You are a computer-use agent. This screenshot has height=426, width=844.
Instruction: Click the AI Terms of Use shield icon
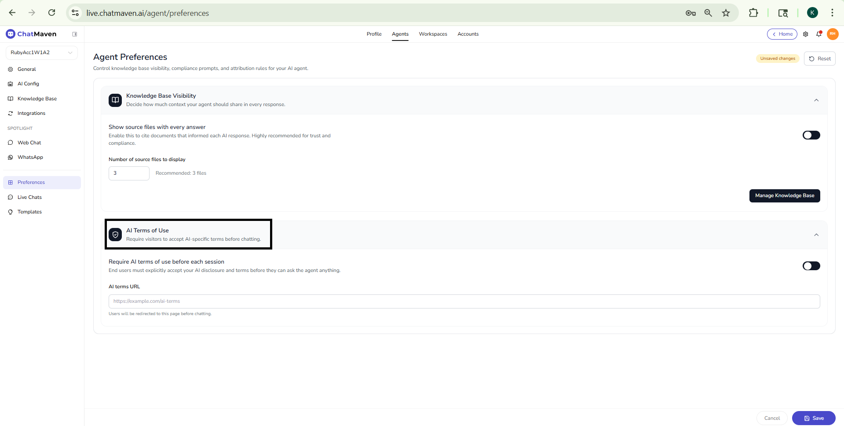point(115,235)
